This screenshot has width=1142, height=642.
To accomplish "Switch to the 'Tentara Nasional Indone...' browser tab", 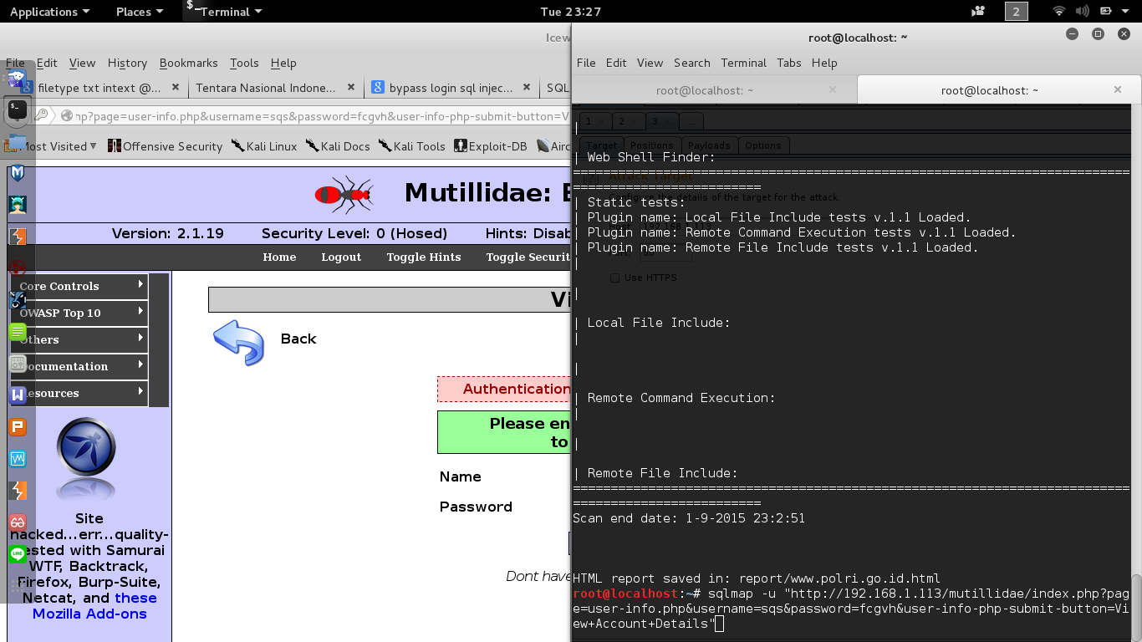I will coord(275,87).
